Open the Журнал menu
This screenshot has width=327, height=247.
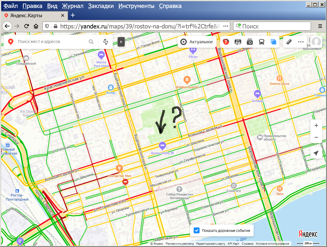72,6
